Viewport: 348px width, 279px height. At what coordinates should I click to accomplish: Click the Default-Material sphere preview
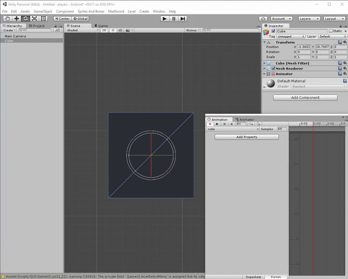[x=271, y=83]
